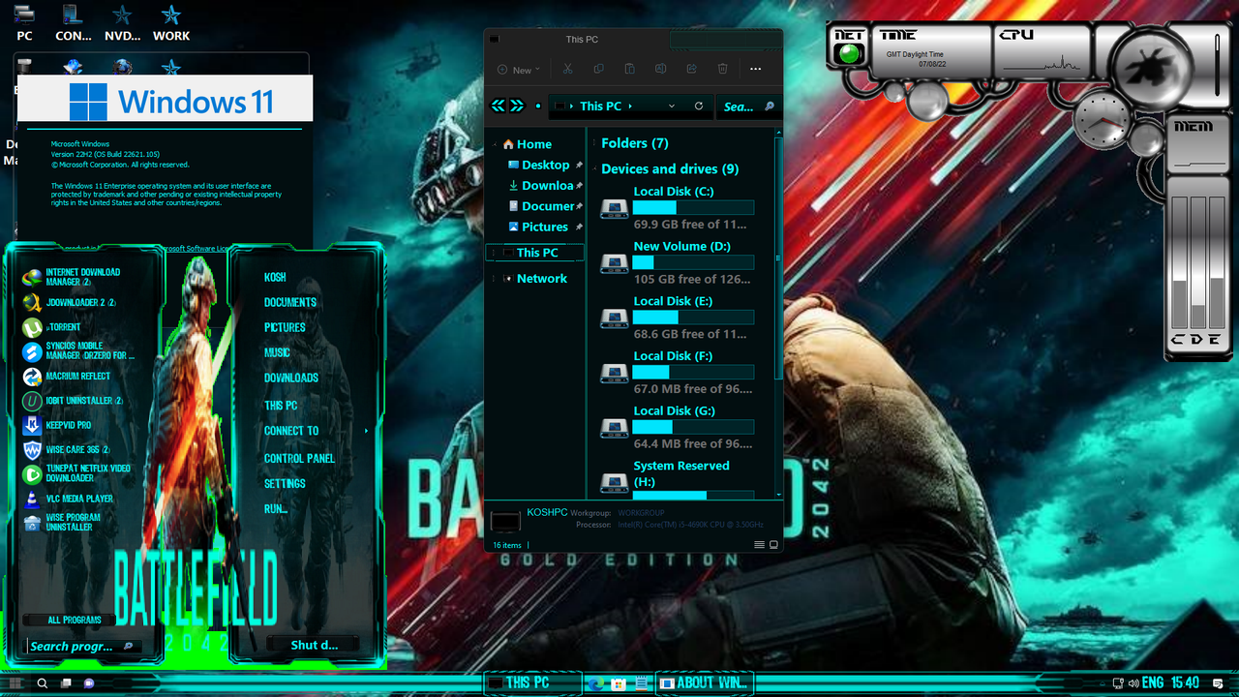Screen dimensions: 1239x697
Task: Expand Connect To submenu arrow
Action: click(366, 431)
